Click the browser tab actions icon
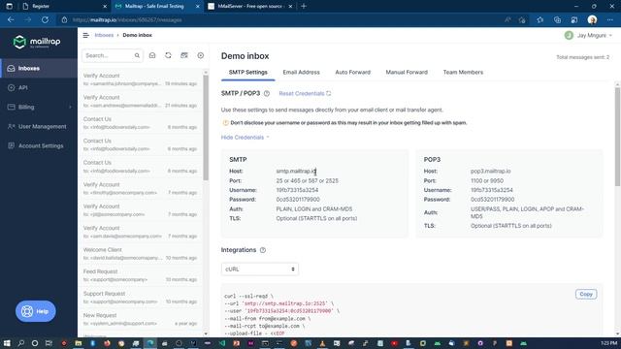Viewport: 621px width, 349px height. click(9, 7)
